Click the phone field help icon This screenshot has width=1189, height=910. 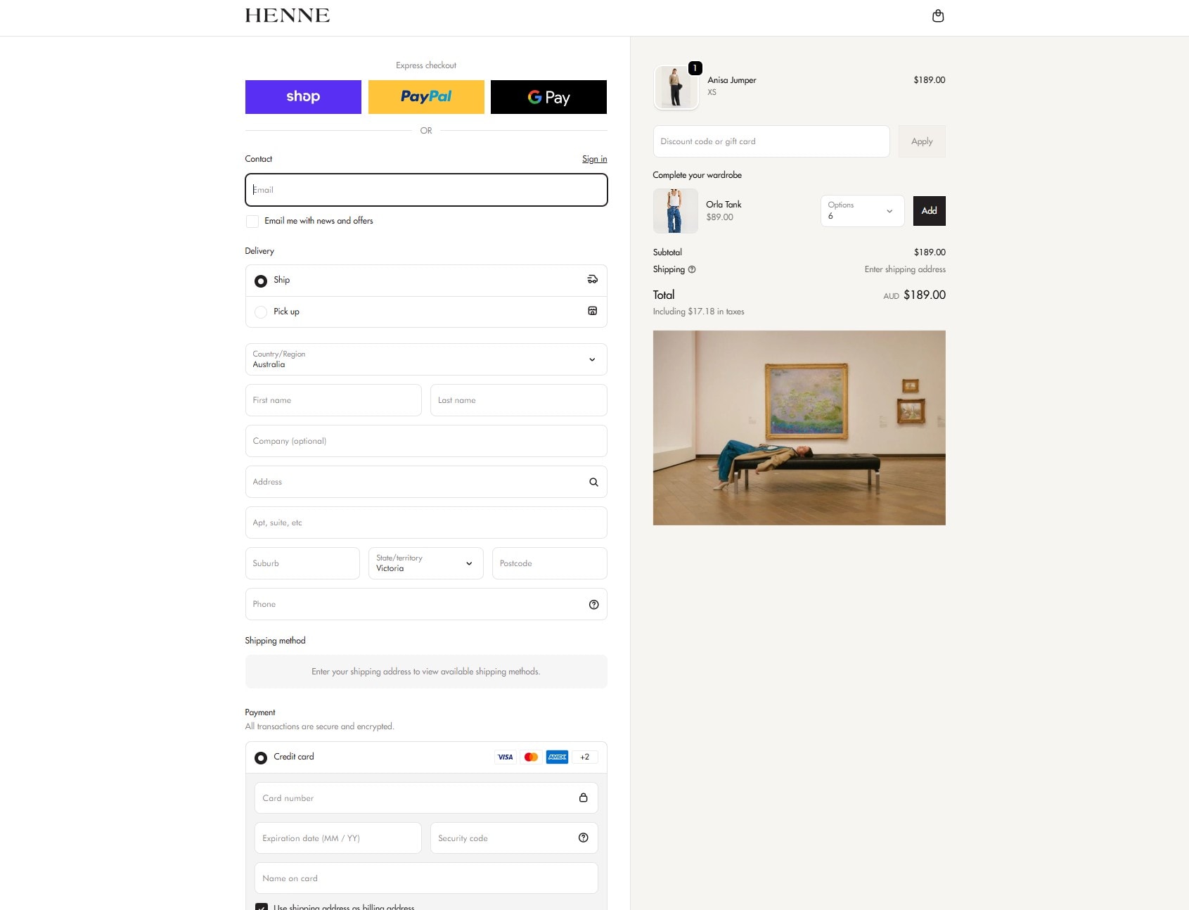pyautogui.click(x=593, y=605)
